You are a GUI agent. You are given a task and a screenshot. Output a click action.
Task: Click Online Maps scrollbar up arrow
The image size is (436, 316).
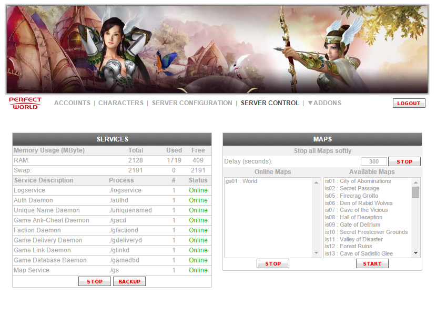click(x=316, y=182)
